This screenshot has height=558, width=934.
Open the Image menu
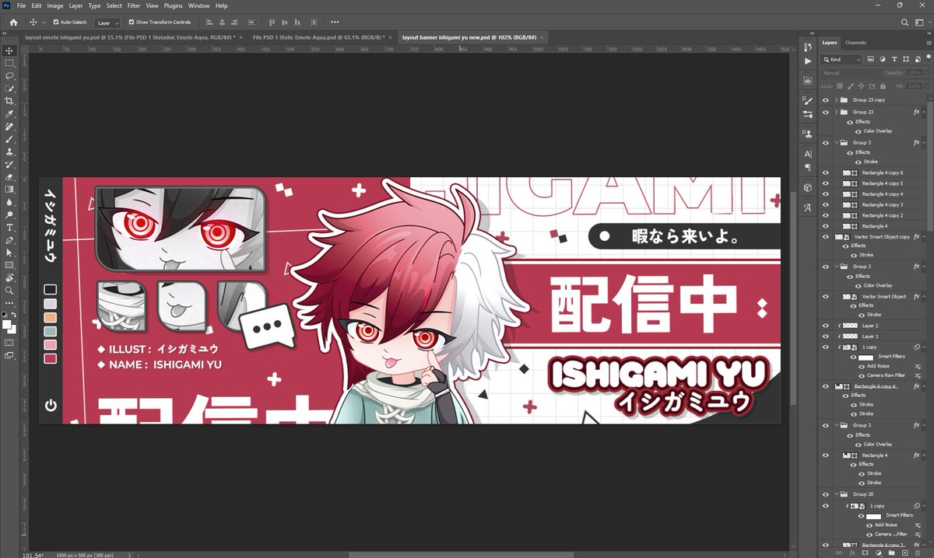[x=54, y=5]
